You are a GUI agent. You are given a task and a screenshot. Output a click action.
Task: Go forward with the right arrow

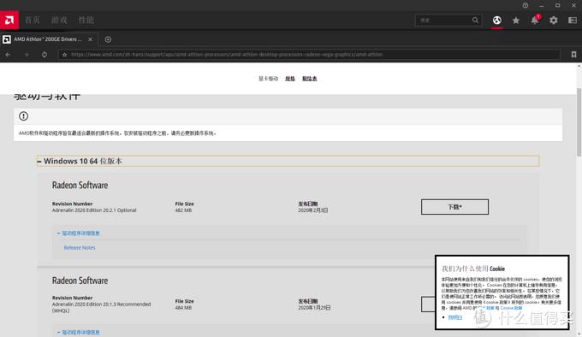(x=27, y=55)
